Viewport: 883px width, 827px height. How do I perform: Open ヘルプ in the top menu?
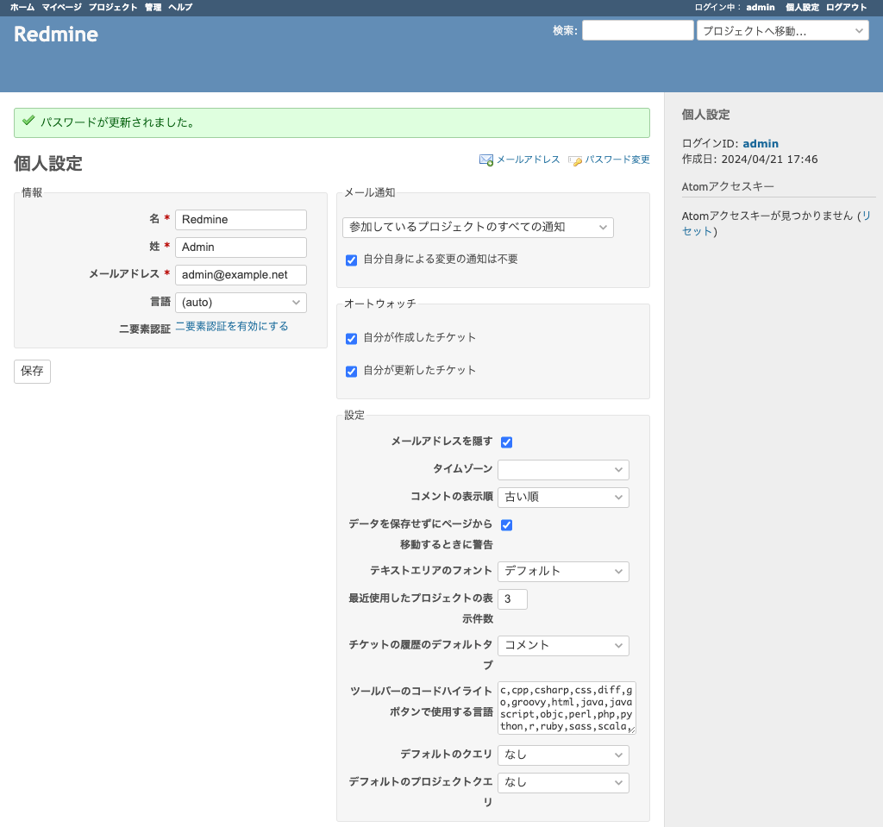tap(180, 7)
